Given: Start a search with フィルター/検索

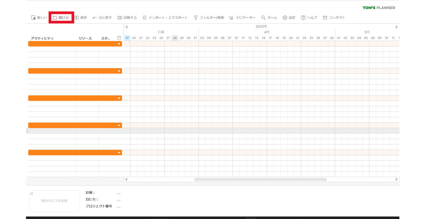Looking at the screenshot, I should click(209, 17).
